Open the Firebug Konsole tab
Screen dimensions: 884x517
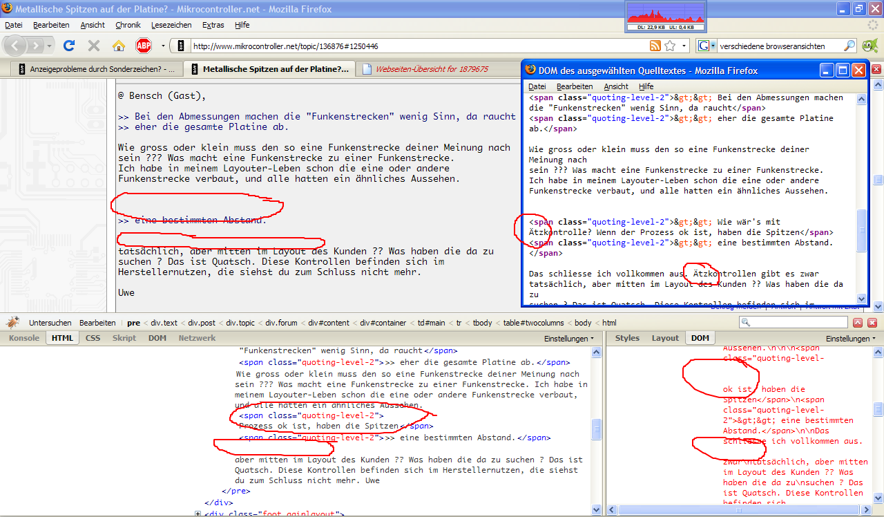click(23, 338)
